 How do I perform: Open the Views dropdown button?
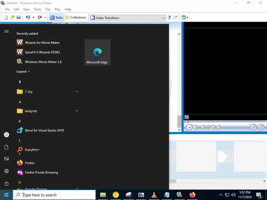(x=185, y=17)
